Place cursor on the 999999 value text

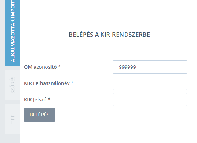click(x=127, y=67)
